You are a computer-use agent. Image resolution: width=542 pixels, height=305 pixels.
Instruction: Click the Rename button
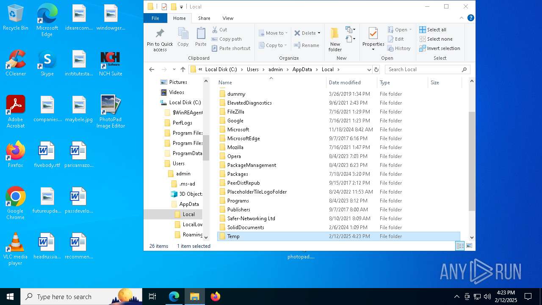pos(307,45)
